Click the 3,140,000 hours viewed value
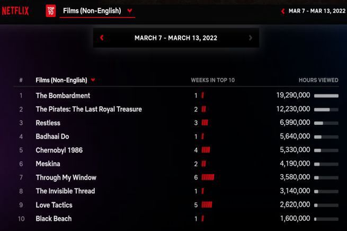Screen dimensions: 347x231 coord(295,191)
